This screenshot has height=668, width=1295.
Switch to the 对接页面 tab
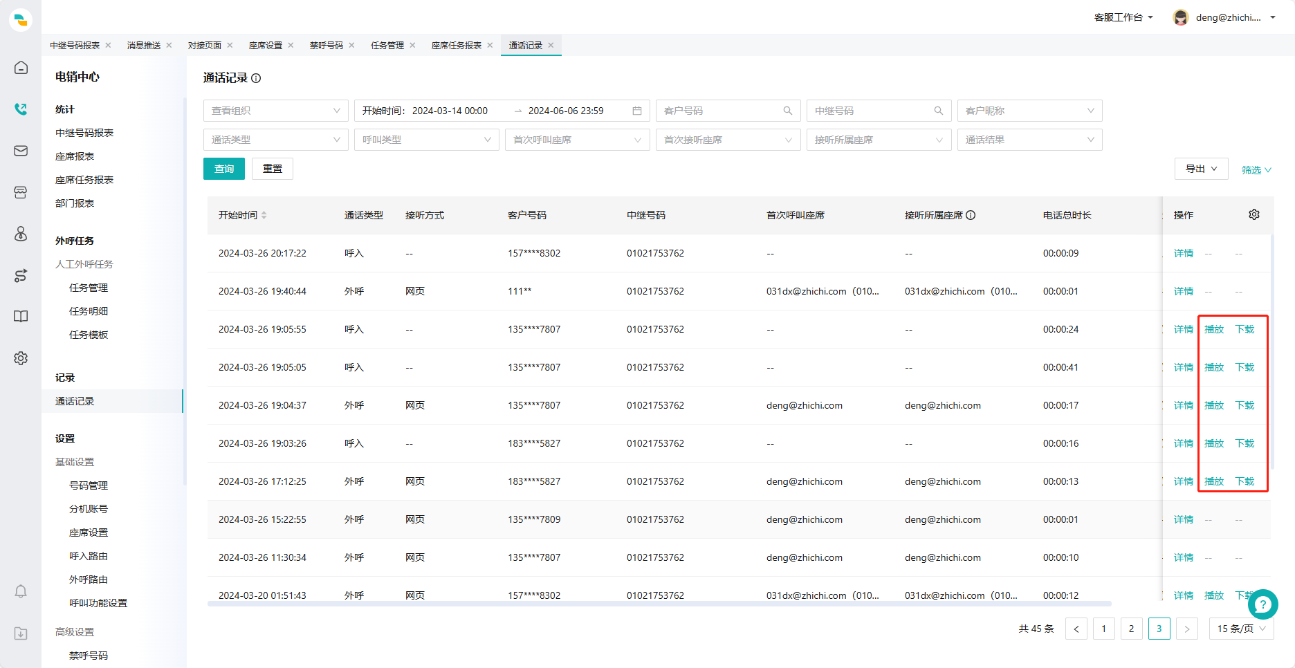click(x=205, y=45)
